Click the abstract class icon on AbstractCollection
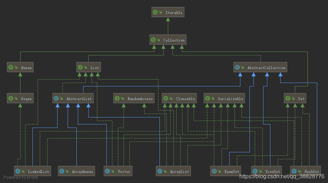This screenshot has height=183, width=328. click(237, 67)
